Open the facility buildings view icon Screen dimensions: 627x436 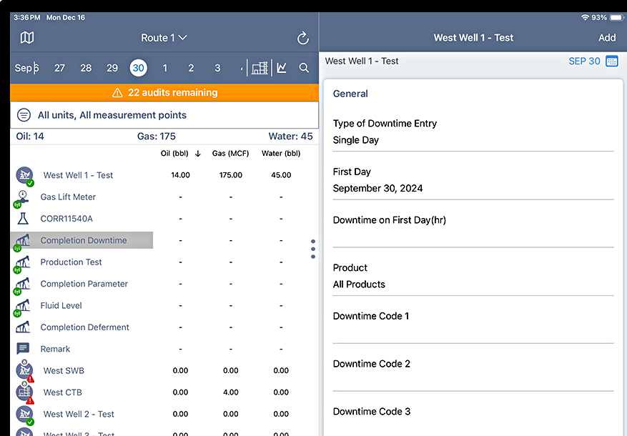(260, 67)
